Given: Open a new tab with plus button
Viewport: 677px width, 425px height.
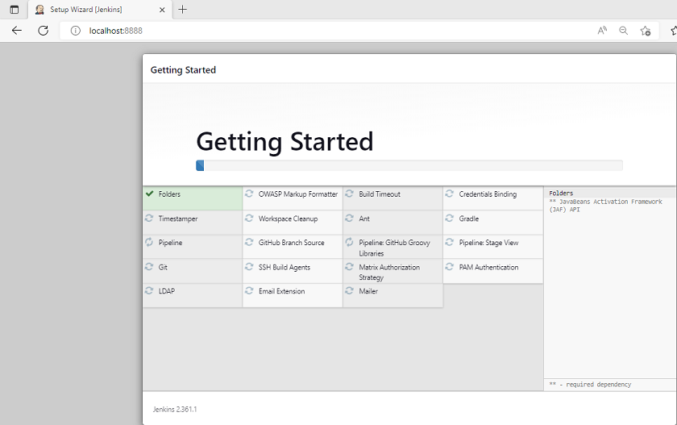Looking at the screenshot, I should 183,10.
